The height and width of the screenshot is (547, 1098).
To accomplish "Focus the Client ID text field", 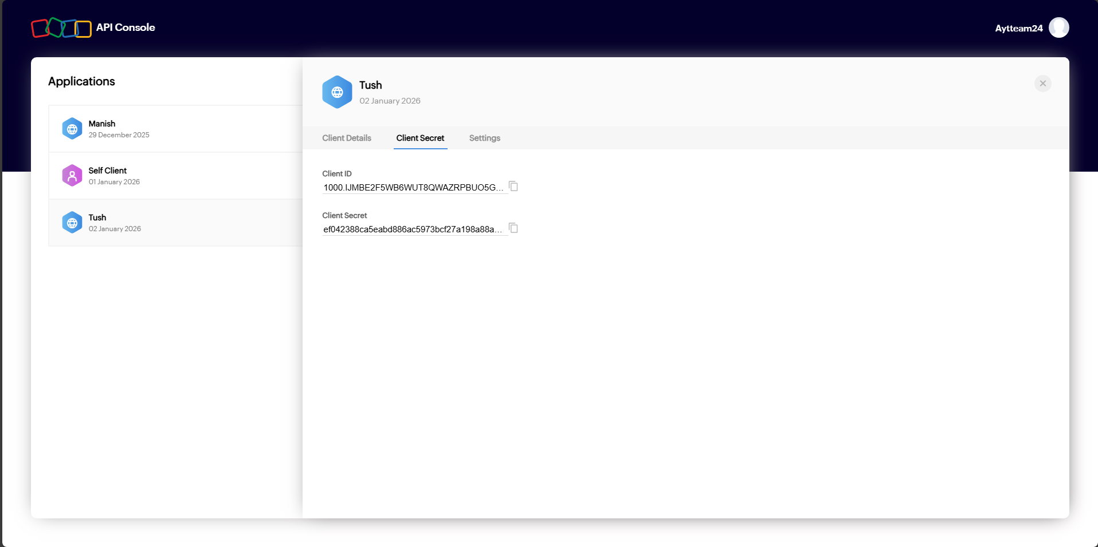I will 414,188.
